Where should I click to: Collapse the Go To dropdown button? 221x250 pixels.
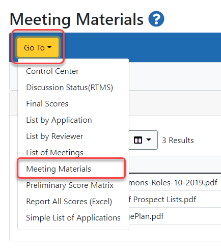click(38, 47)
